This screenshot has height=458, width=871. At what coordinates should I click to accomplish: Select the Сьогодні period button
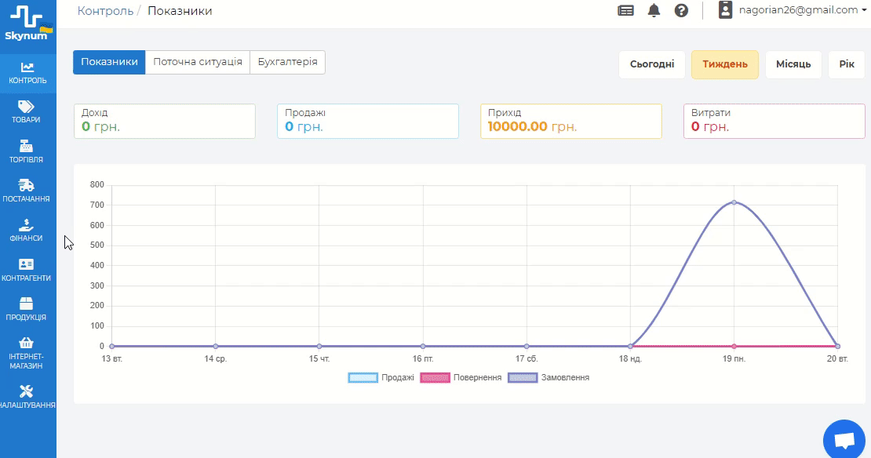point(652,64)
